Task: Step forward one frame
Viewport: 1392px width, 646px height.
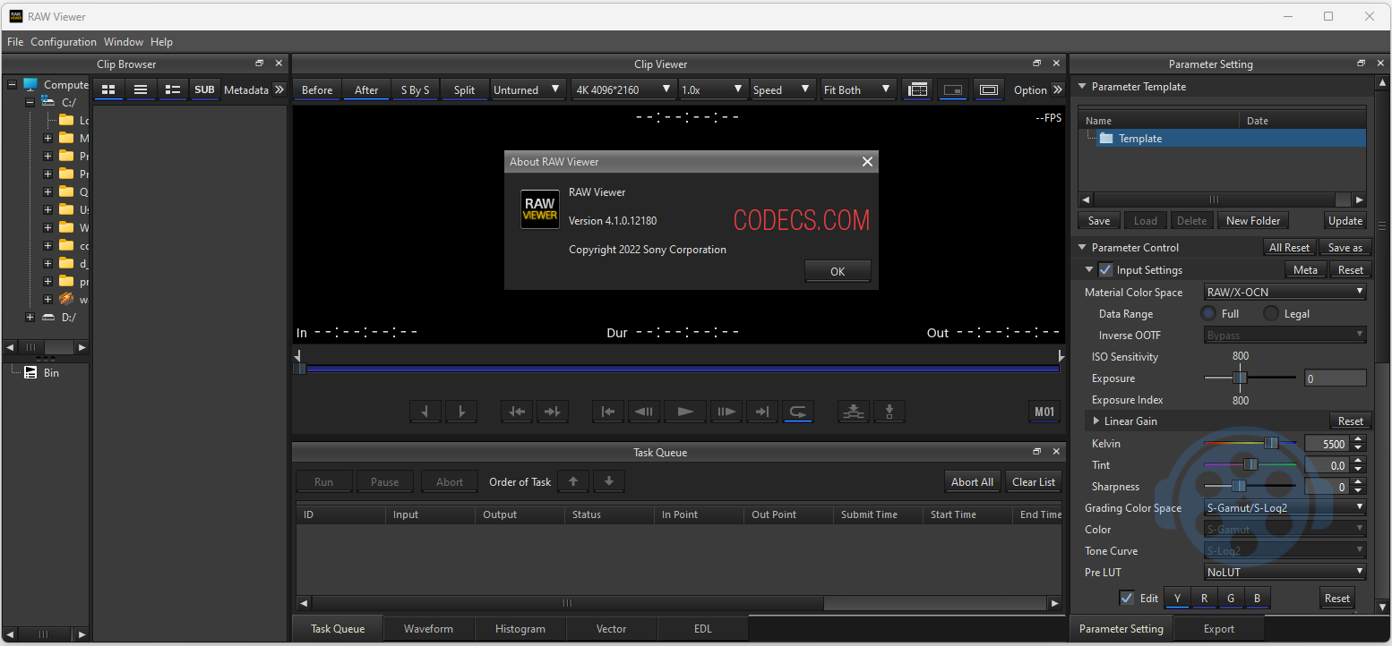Action: coord(726,412)
